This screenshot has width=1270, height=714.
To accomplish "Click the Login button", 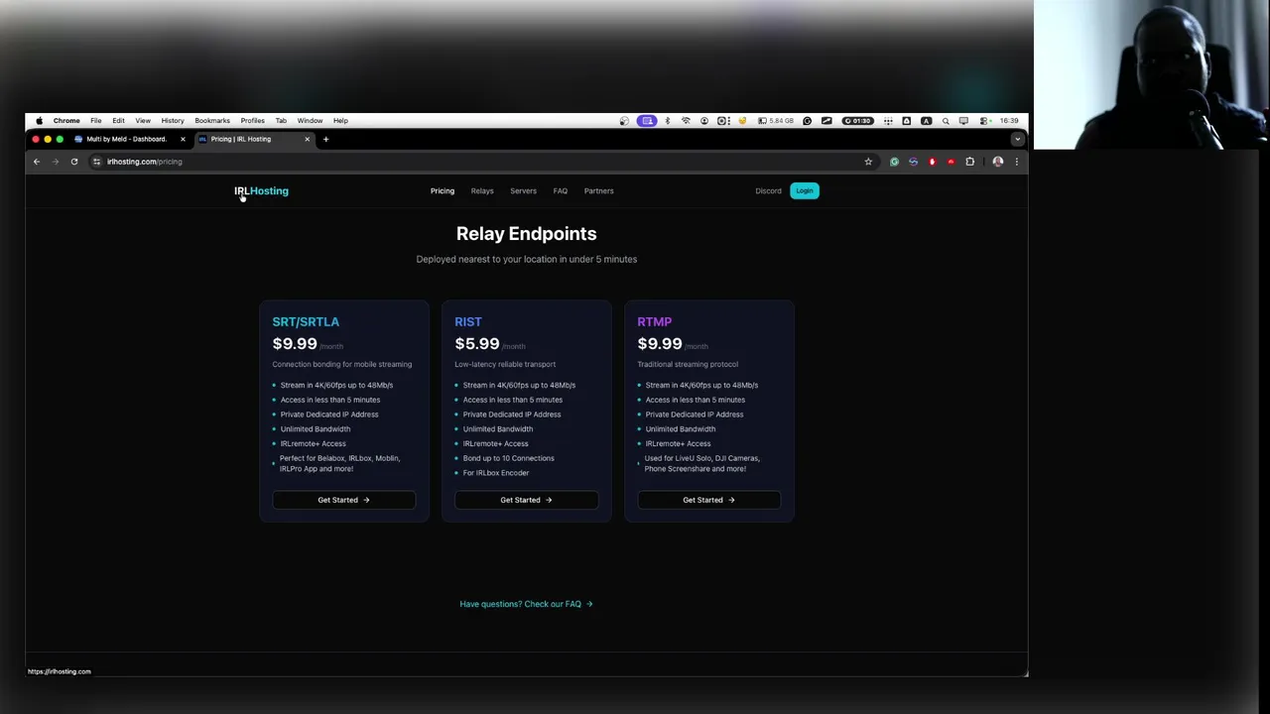I will (805, 190).
